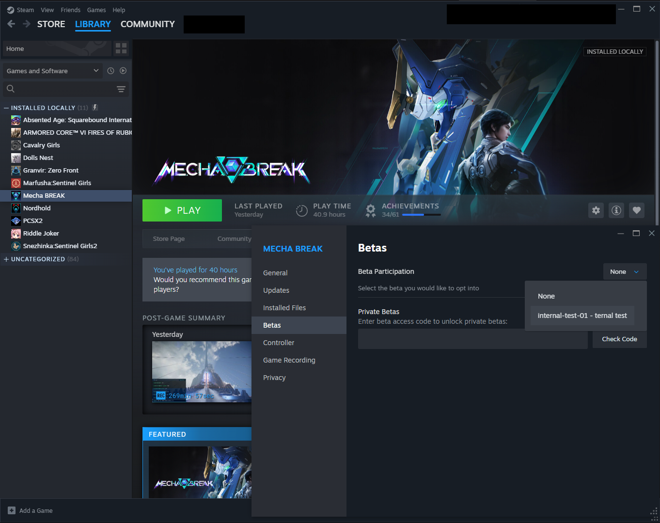Click the achievements ribbon icon

pyautogui.click(x=371, y=210)
